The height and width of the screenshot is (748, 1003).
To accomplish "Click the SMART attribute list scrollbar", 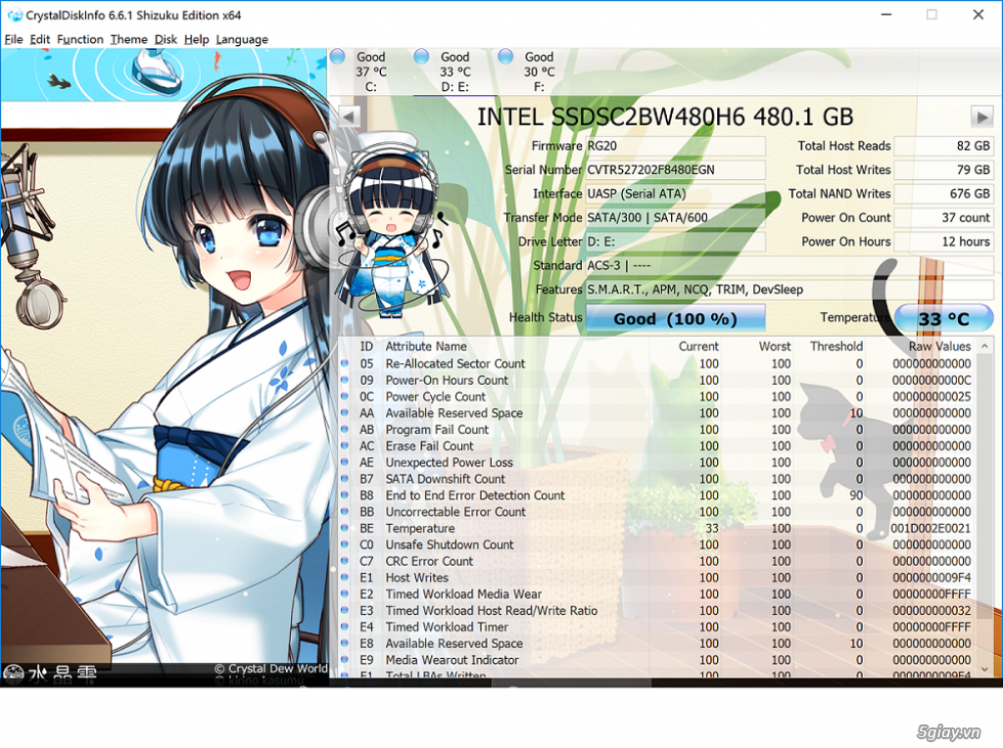I will coord(984,509).
